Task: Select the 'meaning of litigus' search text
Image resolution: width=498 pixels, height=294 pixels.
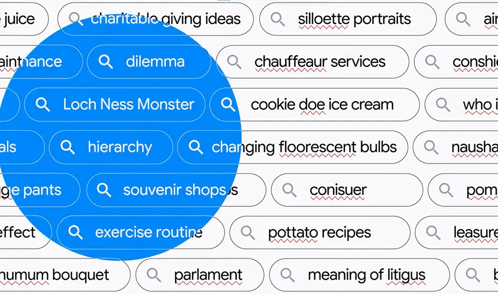Action: coord(366,275)
